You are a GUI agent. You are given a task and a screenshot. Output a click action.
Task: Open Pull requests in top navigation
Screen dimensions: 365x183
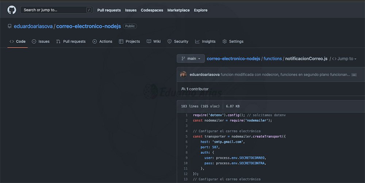tap(109, 10)
